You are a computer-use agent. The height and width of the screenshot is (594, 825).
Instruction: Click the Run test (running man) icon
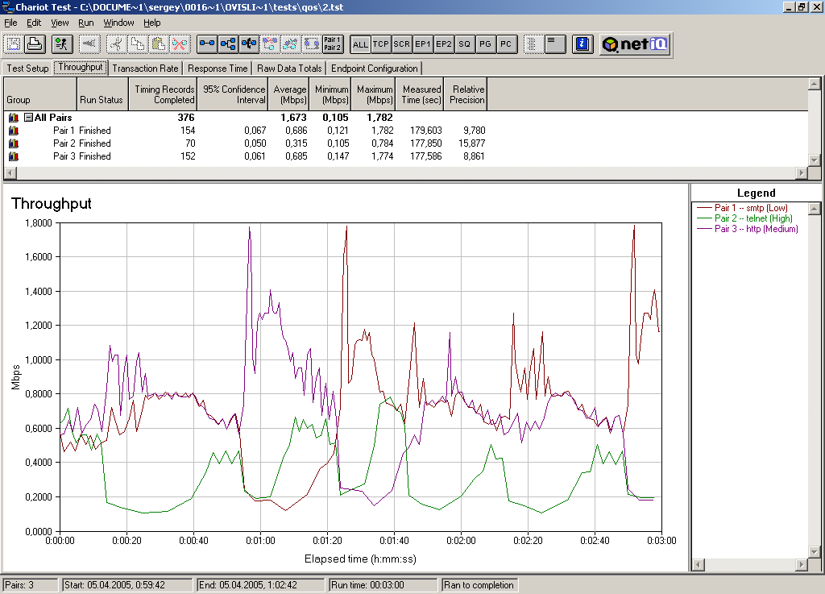coord(63,44)
